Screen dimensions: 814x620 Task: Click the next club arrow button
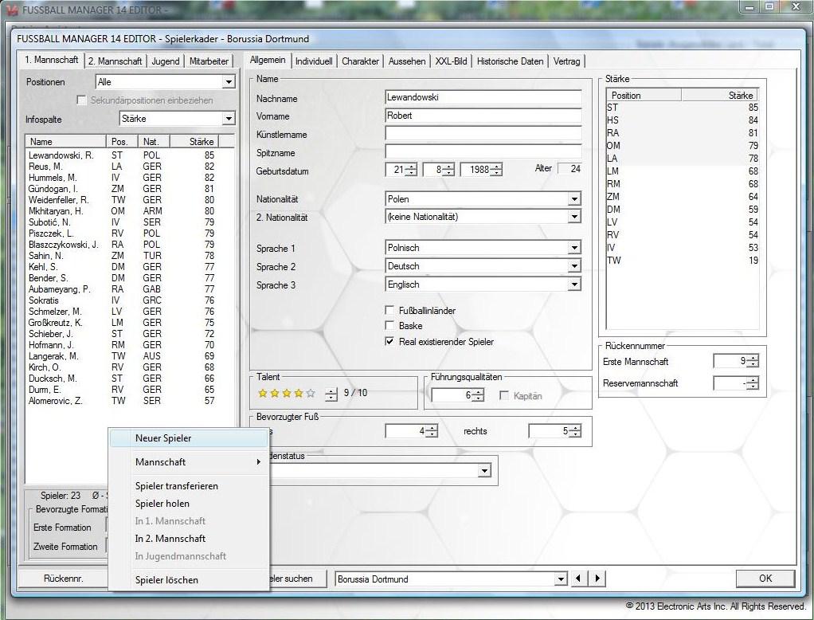coord(597,578)
